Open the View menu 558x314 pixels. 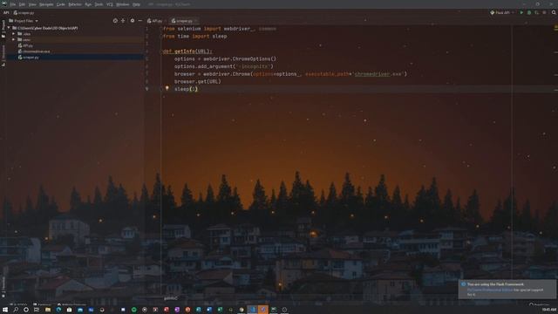pyautogui.click(x=32, y=4)
